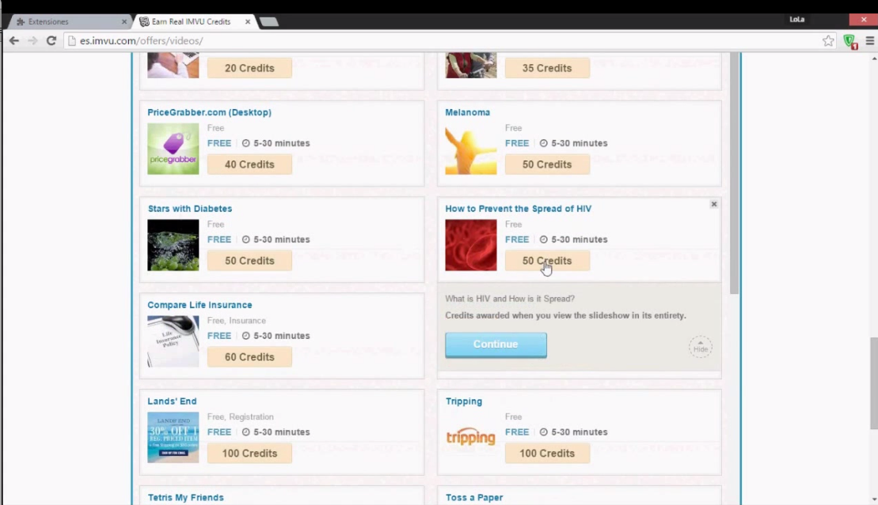Reload the page with the refresh icon

tap(51, 41)
